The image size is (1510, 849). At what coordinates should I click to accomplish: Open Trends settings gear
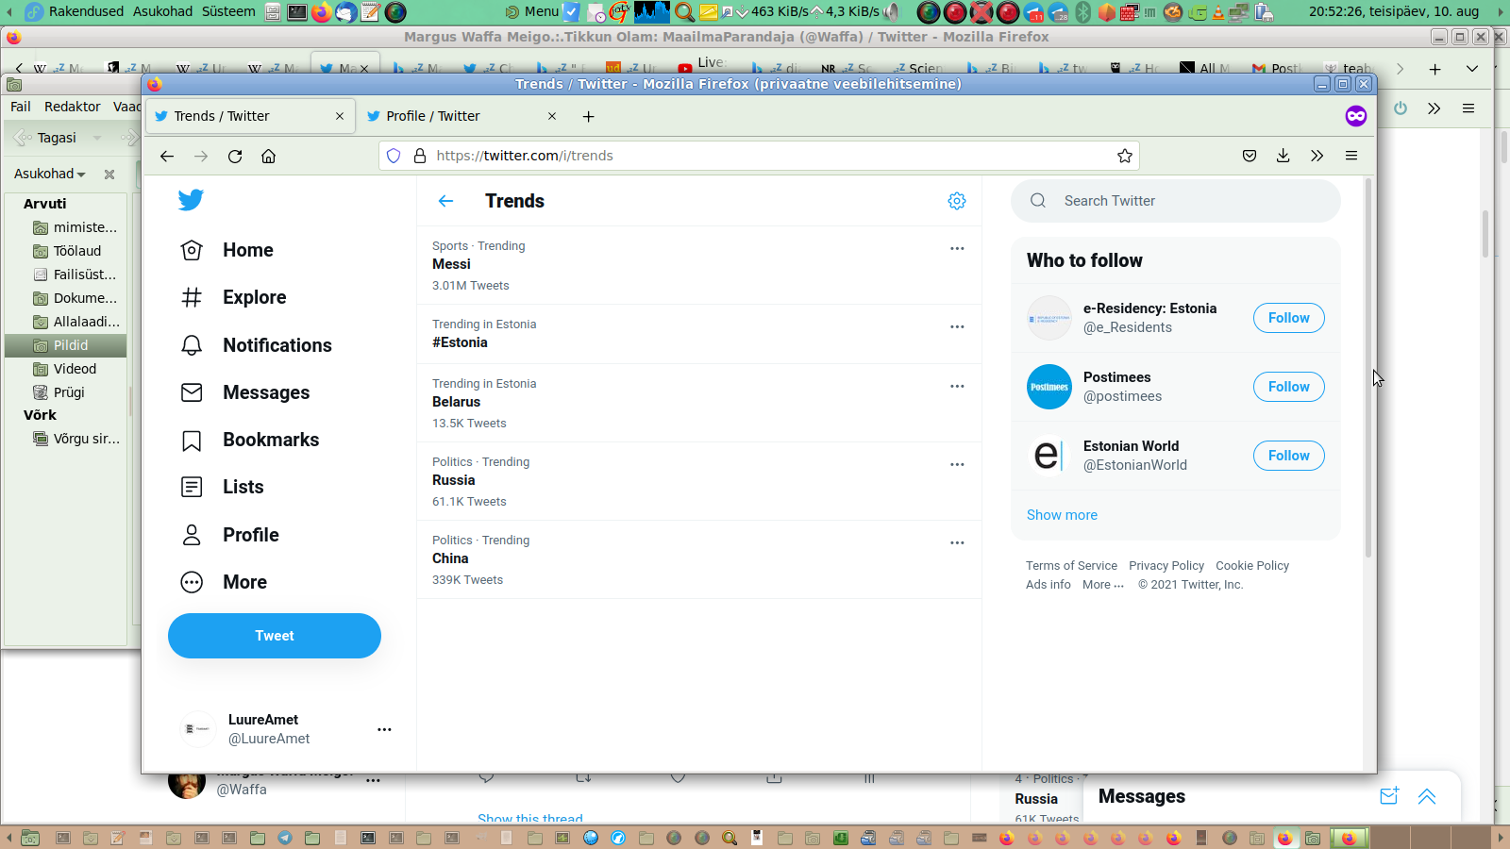957,201
